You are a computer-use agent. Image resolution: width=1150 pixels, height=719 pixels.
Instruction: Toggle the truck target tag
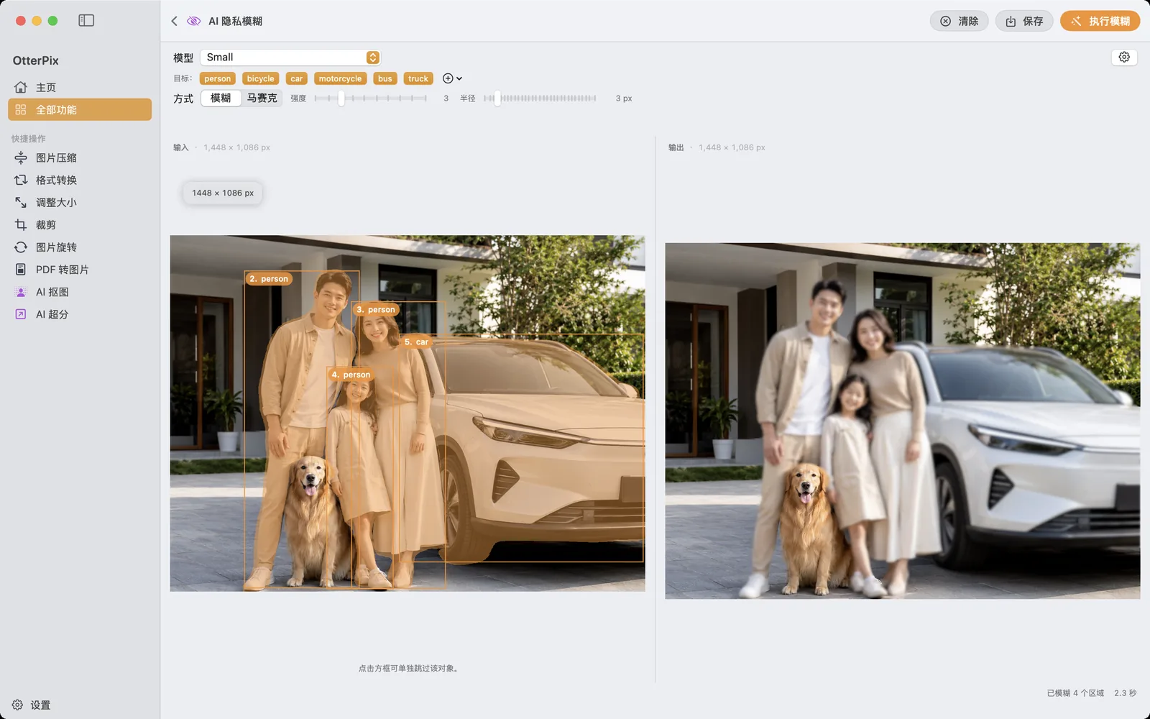coord(418,78)
